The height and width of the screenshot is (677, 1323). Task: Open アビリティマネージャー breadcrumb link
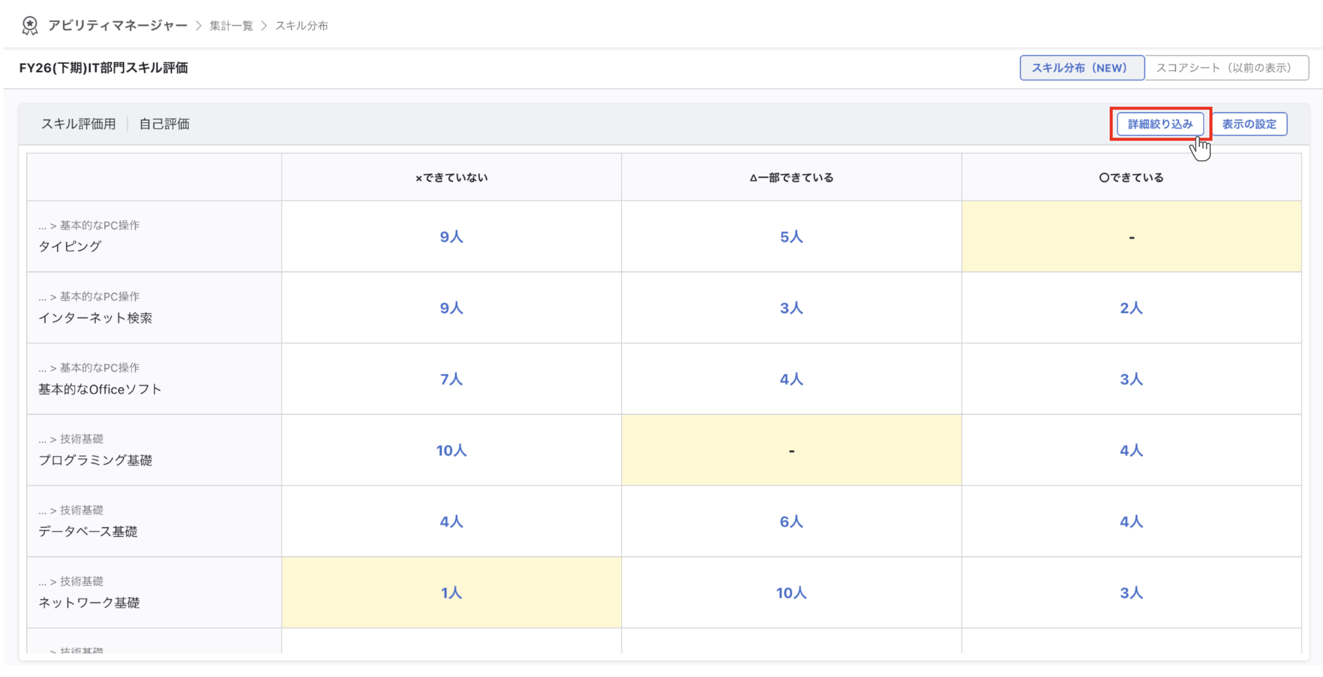point(118,26)
